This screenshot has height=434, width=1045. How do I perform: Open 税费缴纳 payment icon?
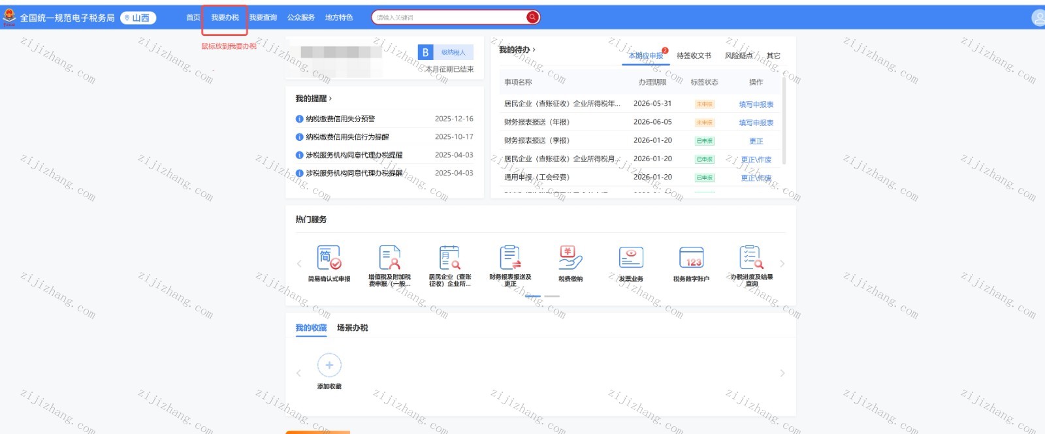coord(570,258)
